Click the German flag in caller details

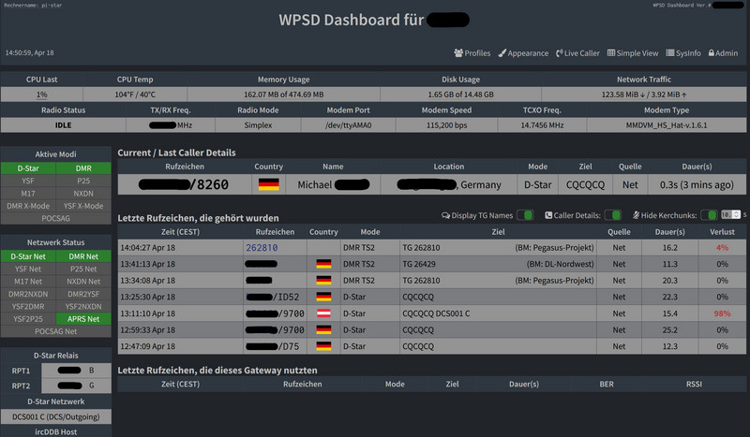(268, 184)
